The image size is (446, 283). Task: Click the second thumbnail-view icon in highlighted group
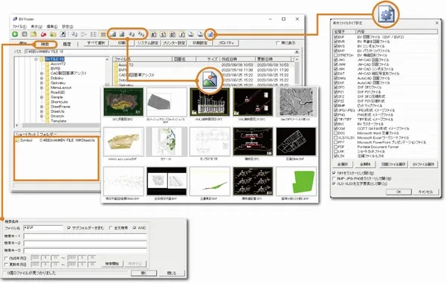(123, 34)
